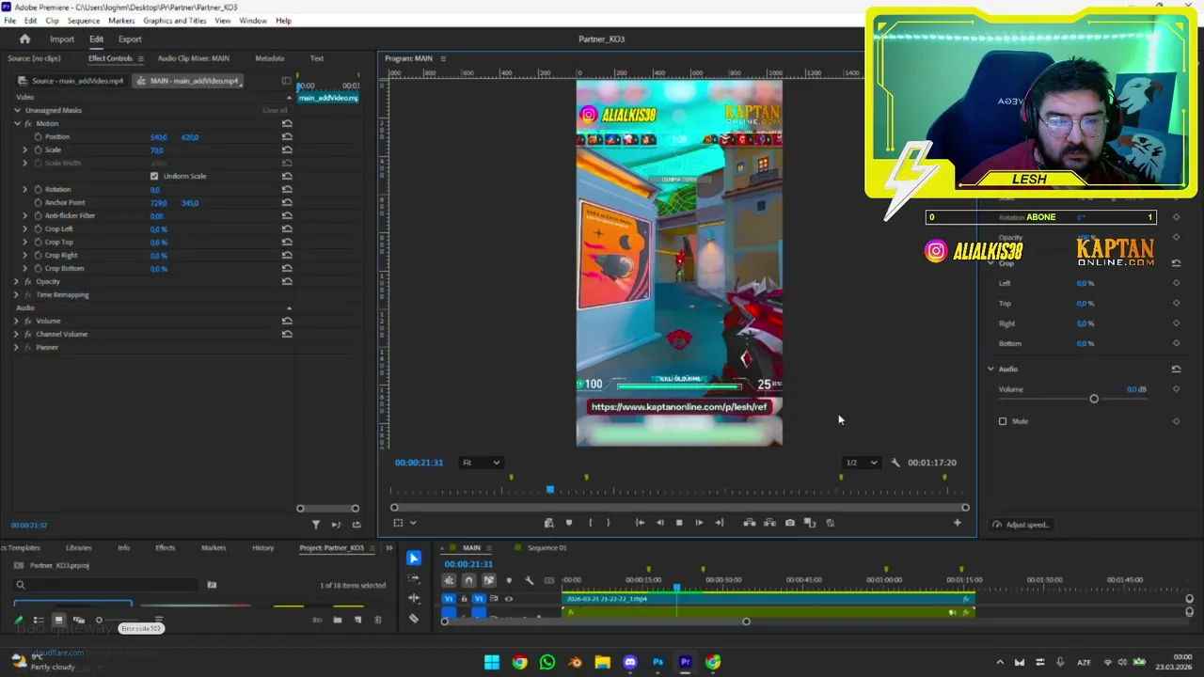Viewport: 1204px width, 677px height.
Task: Switch to Audio Clip Mixer: MAIN tab
Action: (x=193, y=58)
